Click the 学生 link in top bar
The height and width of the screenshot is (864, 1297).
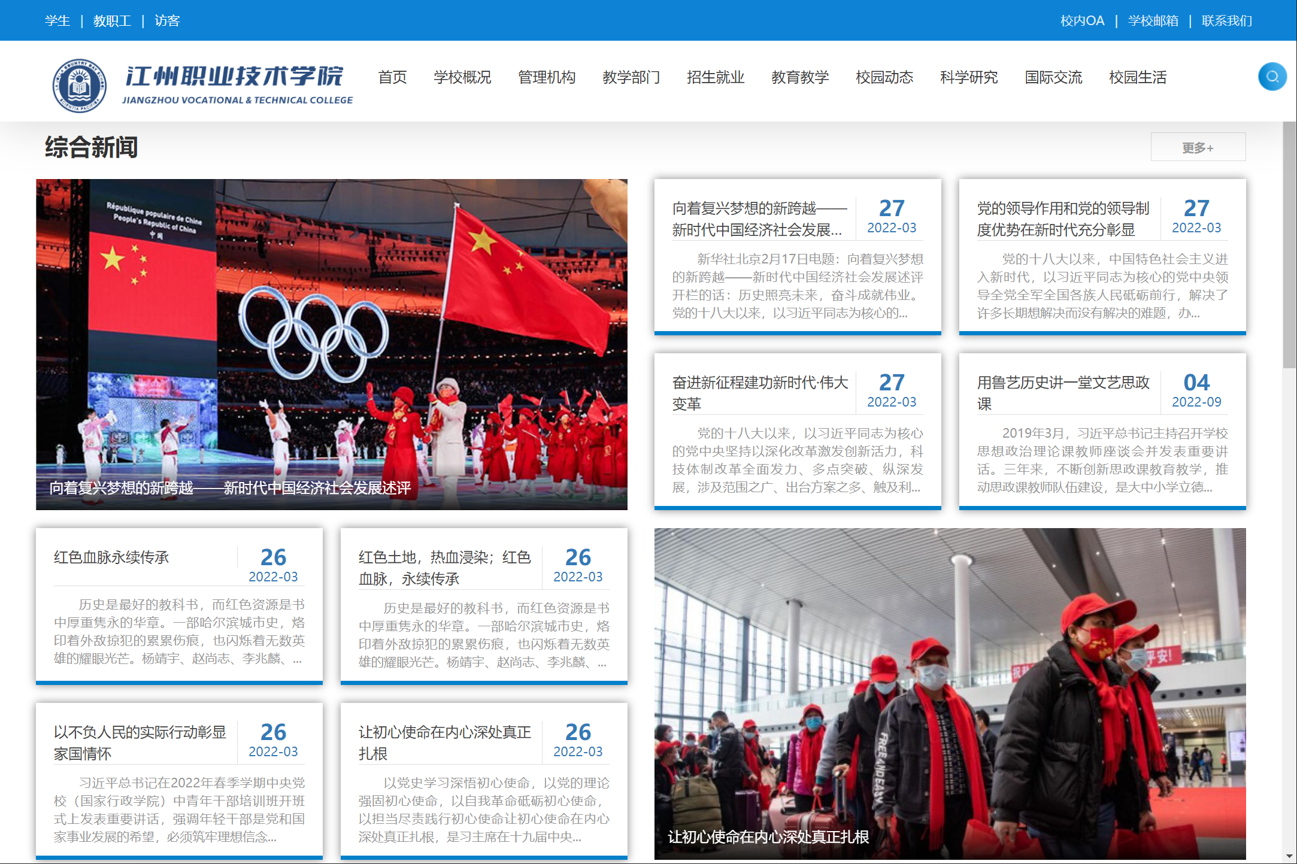(x=57, y=21)
